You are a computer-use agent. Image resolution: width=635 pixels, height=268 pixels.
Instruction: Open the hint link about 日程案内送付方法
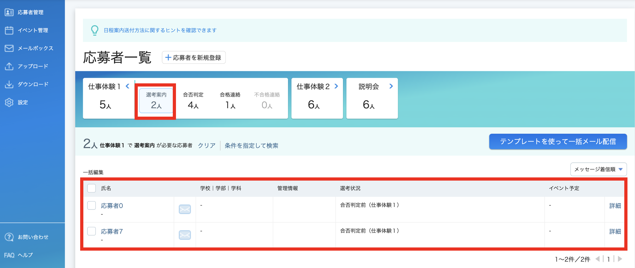(x=160, y=30)
